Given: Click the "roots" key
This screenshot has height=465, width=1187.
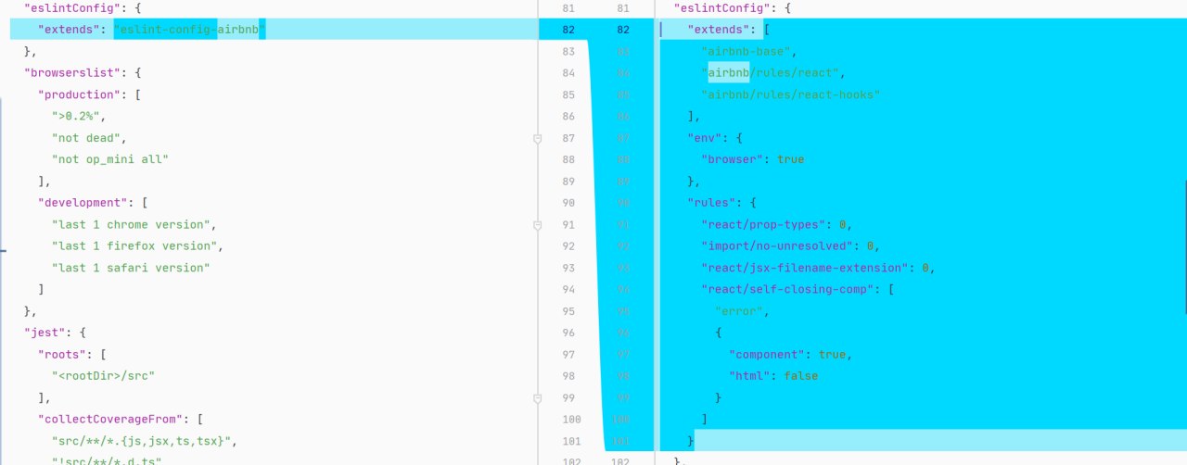Looking at the screenshot, I should [x=63, y=354].
